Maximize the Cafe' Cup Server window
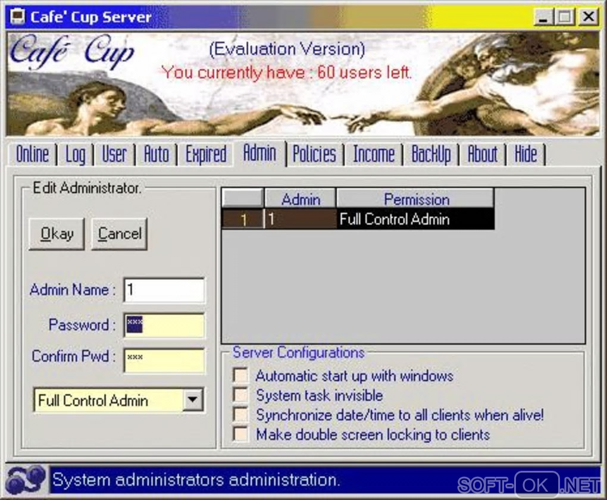 pos(564,17)
